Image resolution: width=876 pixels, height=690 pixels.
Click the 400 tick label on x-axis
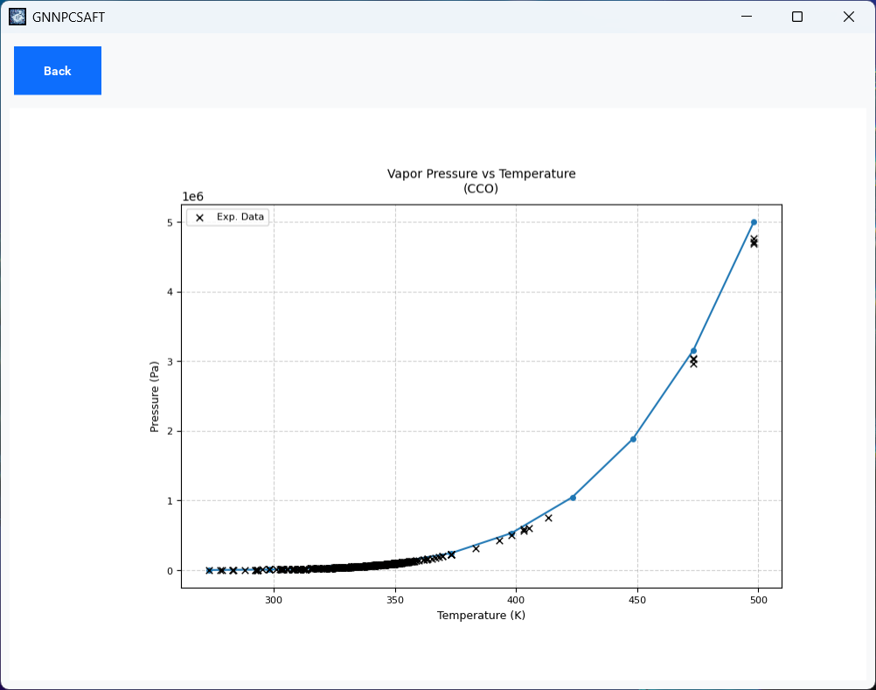(516, 600)
